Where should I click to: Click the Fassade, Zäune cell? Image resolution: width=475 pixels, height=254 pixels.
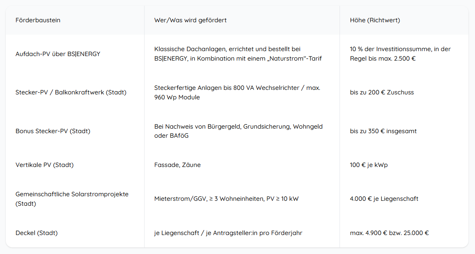[x=178, y=165]
